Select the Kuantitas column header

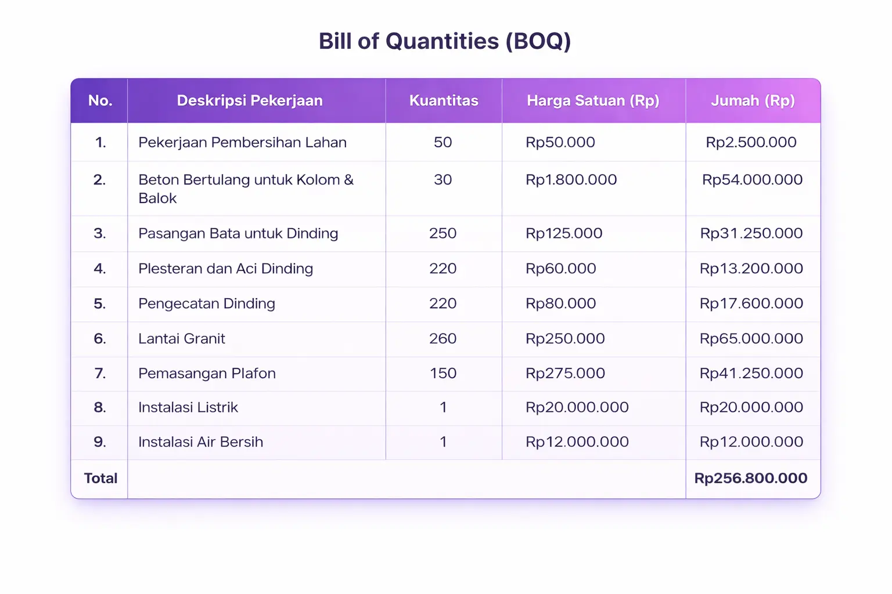tap(444, 101)
